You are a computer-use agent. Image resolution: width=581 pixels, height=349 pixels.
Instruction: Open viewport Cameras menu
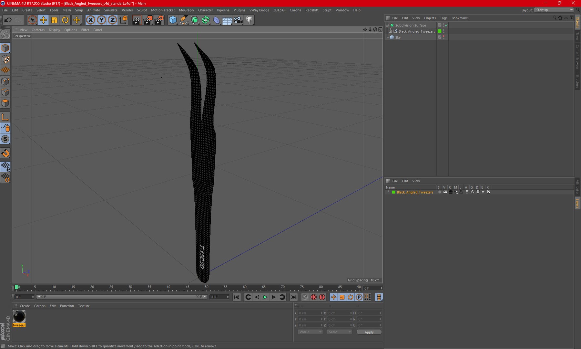coord(38,30)
